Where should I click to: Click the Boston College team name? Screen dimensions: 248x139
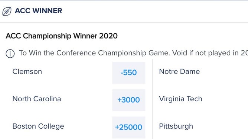coord(38,126)
